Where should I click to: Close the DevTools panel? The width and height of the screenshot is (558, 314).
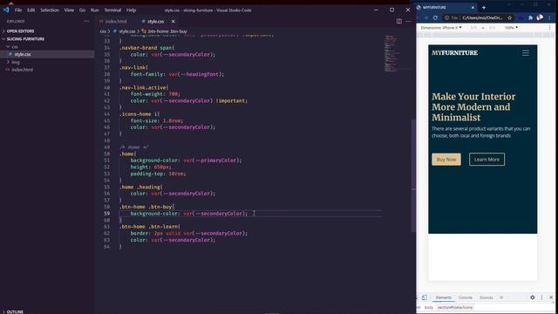pos(551,297)
